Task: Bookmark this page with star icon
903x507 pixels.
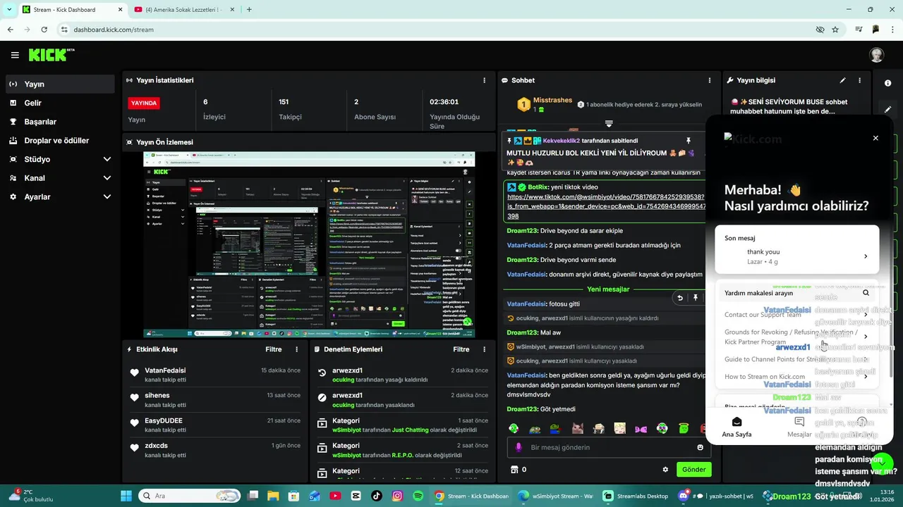Action: [835, 30]
